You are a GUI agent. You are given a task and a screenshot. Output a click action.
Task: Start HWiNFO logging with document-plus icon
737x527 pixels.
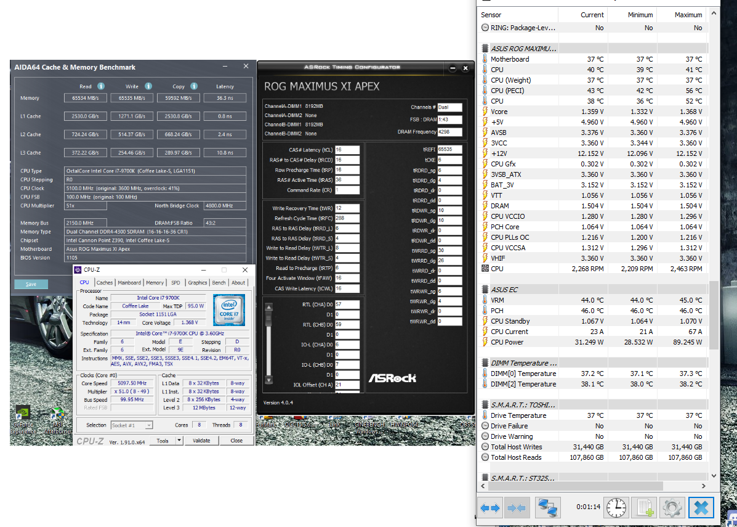coord(645,508)
